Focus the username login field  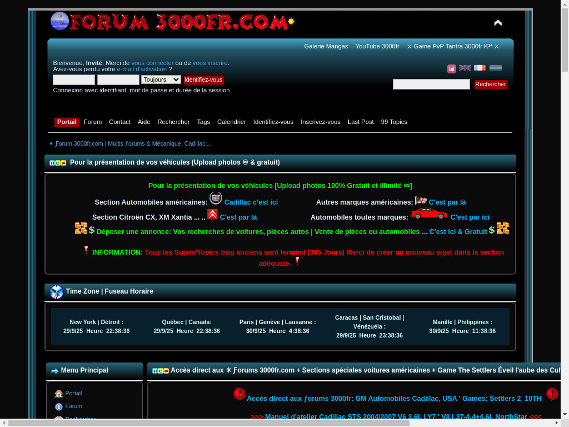(74, 80)
